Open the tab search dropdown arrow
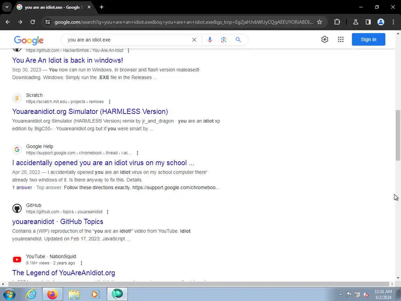401x301 pixels. click(x=7, y=7)
